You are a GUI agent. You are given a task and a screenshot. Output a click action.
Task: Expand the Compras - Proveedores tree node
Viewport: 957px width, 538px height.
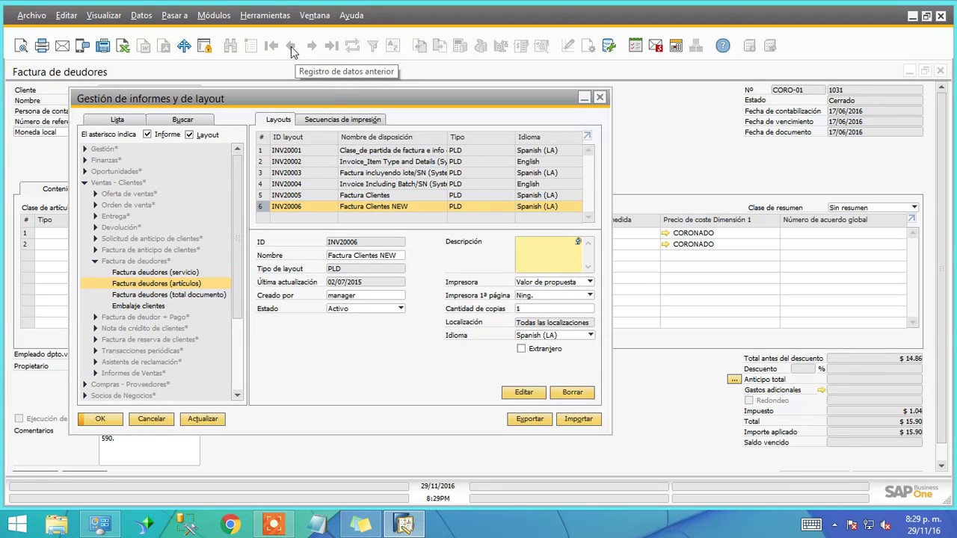84,384
